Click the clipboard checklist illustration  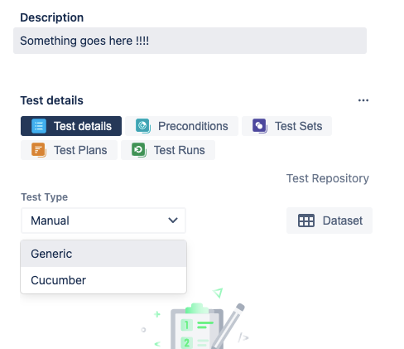[x=196, y=325]
